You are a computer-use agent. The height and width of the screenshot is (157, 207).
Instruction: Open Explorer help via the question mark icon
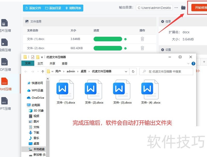[193, 64]
